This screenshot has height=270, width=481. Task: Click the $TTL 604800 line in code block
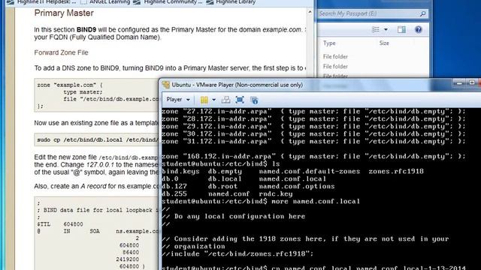(x=60, y=224)
